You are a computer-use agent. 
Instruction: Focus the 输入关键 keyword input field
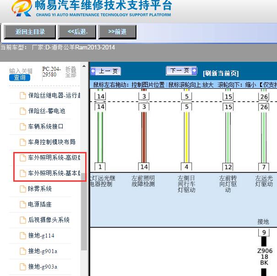pos(21,71)
